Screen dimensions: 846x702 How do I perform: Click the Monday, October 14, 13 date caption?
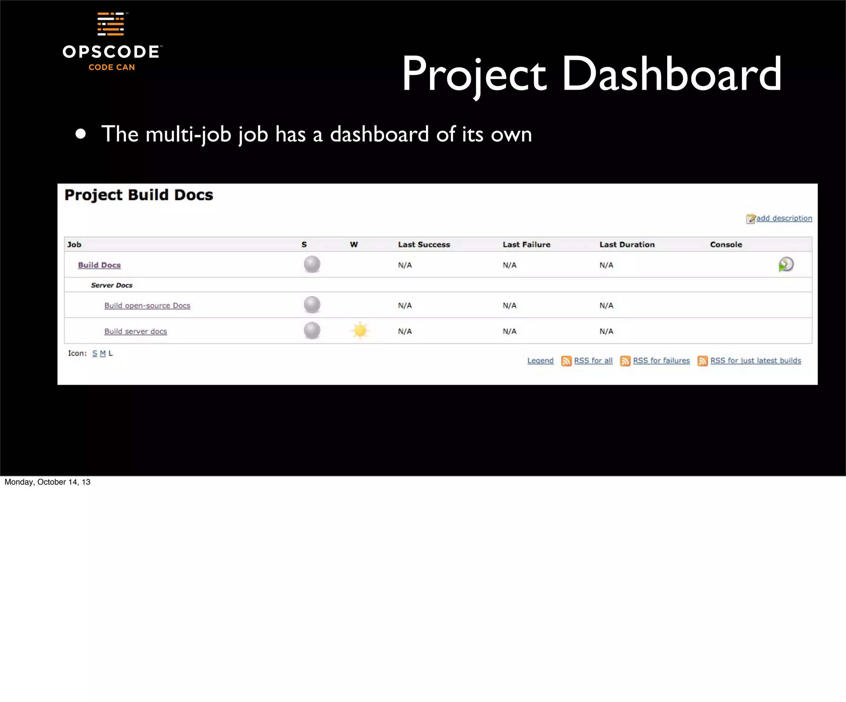(x=48, y=482)
